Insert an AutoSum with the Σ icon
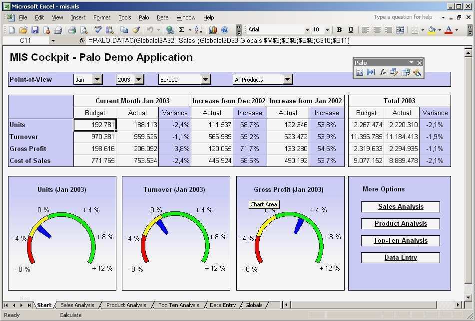The width and height of the screenshot is (475, 321). [x=181, y=29]
